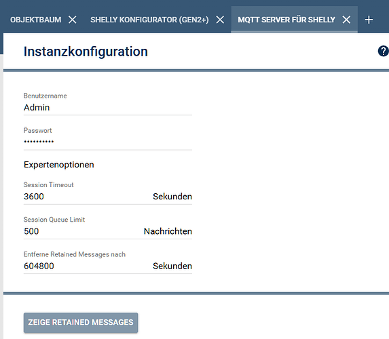Click the Nachrichten suffix of queue limit
This screenshot has width=389, height=339.
tap(168, 231)
